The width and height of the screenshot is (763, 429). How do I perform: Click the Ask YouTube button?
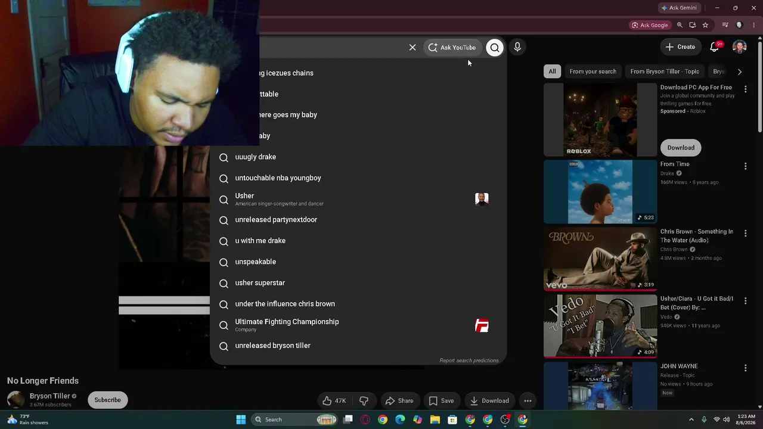[452, 48]
